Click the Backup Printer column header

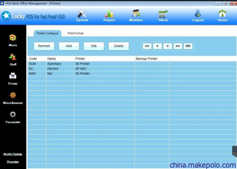click(x=152, y=59)
